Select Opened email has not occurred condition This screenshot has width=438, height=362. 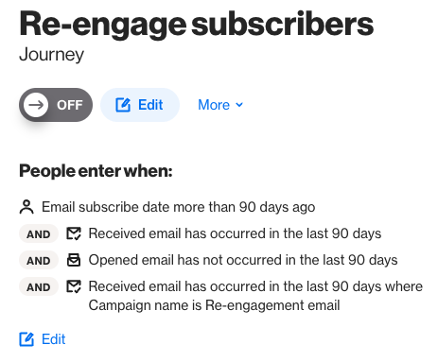(x=243, y=260)
